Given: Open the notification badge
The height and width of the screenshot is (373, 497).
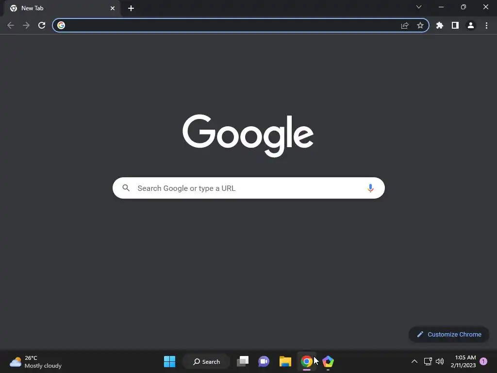Looking at the screenshot, I should pyautogui.click(x=483, y=361).
